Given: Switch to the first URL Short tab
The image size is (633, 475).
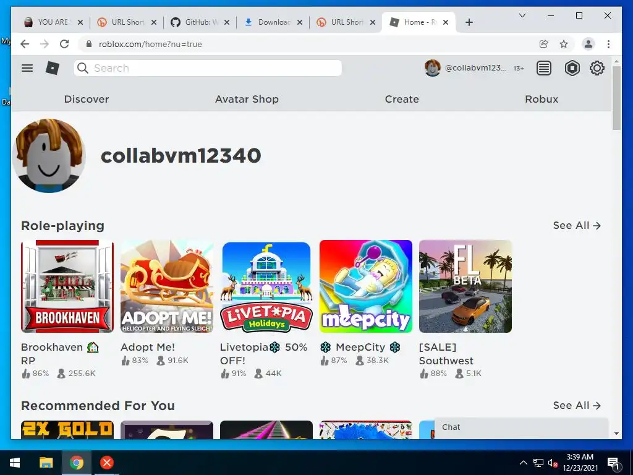Looking at the screenshot, I should 127,22.
